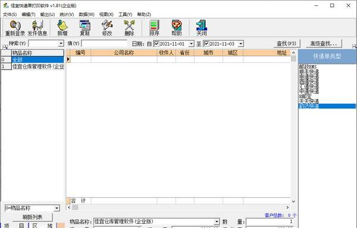Expand the 搜索 field dropdown

[61, 43]
